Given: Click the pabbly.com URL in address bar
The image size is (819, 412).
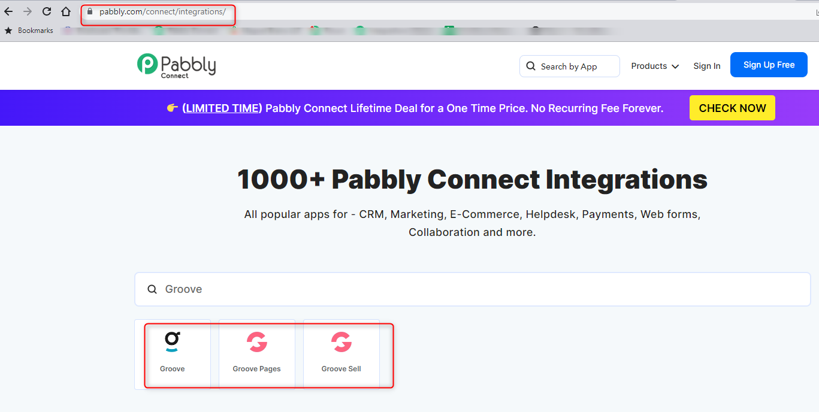Looking at the screenshot, I should coord(162,11).
